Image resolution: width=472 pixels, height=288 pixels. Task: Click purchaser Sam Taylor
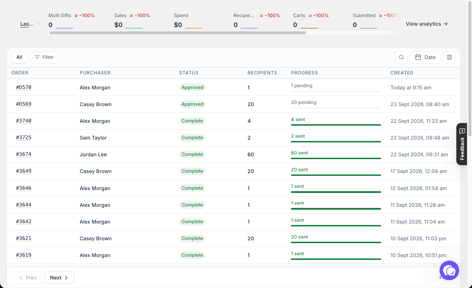point(93,138)
